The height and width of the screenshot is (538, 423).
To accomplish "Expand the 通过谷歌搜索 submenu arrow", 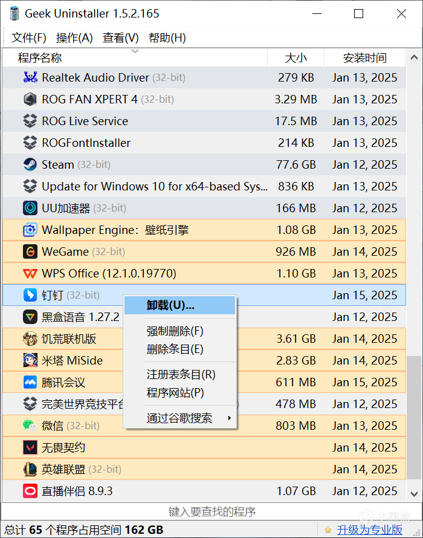I will pos(229,418).
